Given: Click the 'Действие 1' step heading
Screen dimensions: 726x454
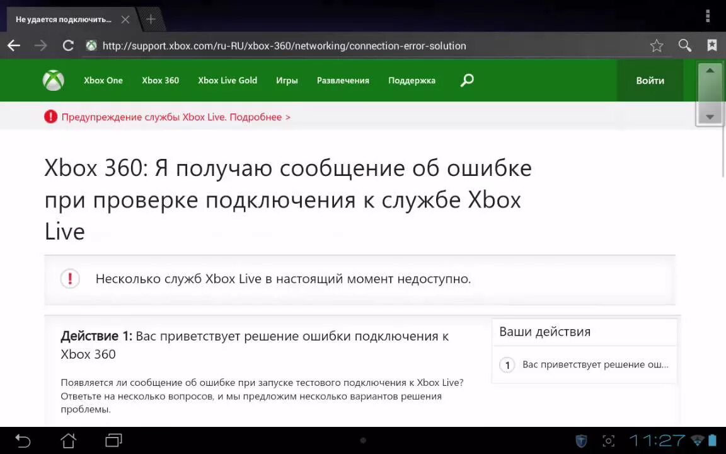Looking at the screenshot, I should pyautogui.click(x=255, y=345).
